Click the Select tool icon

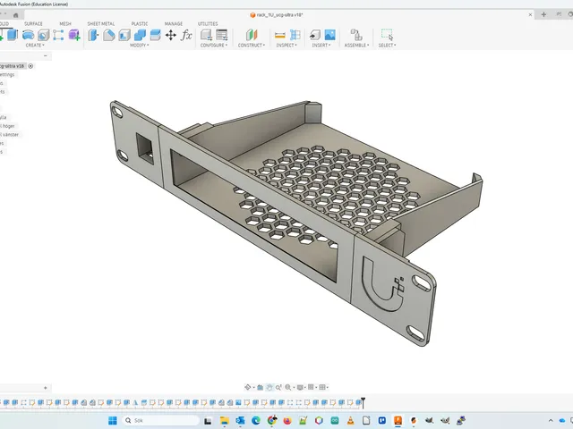tap(387, 35)
